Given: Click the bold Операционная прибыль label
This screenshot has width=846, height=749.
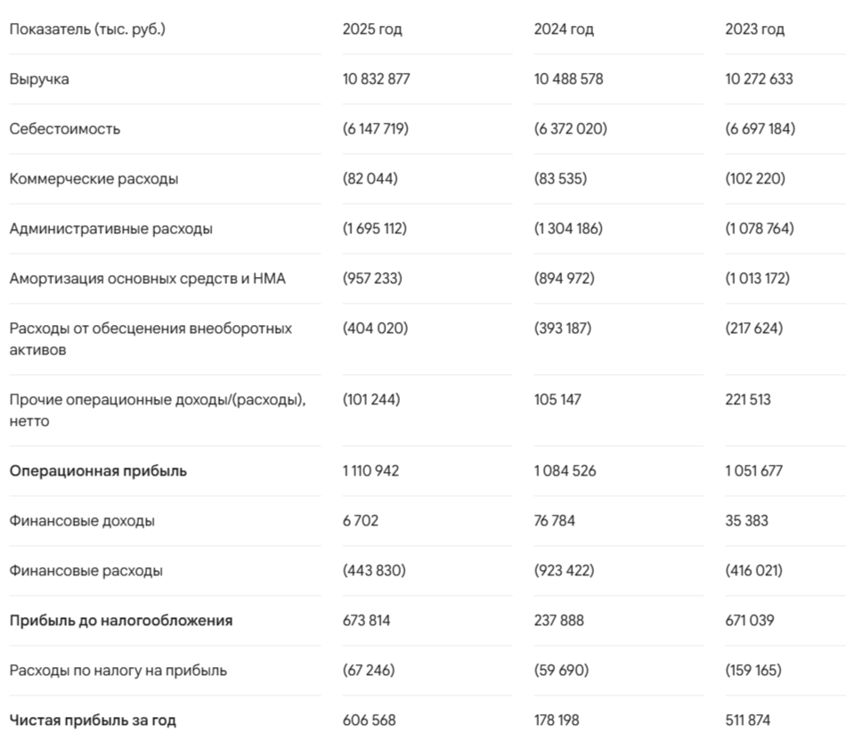Looking at the screenshot, I should click(x=98, y=471).
